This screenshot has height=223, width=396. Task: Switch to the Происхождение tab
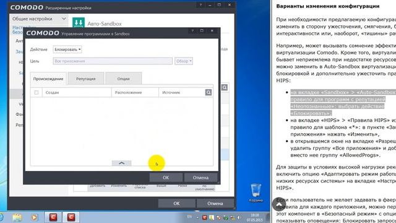click(48, 79)
